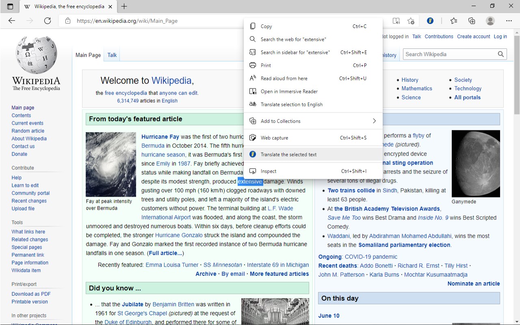Viewport: 520px width, 325px height.
Task: Select Search the web for "extensive"
Action: [x=313, y=39]
